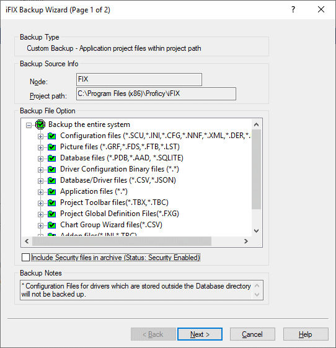The height and width of the screenshot is (348, 336).
Task: Click the file tree vertical scrollbar thumb
Action: (256, 169)
